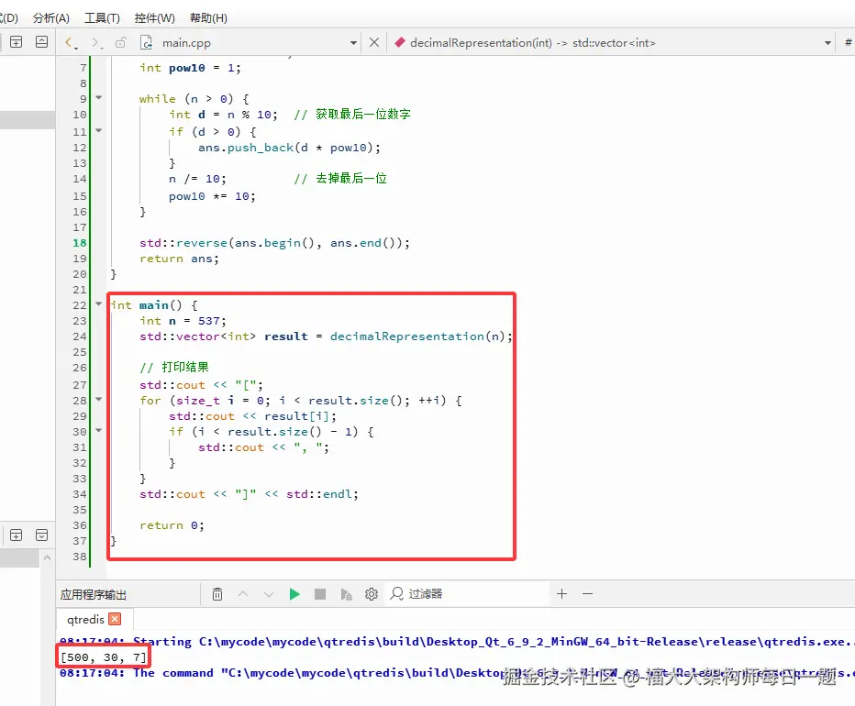Zoom in output text with plus
The image size is (855, 706).
tap(561, 593)
